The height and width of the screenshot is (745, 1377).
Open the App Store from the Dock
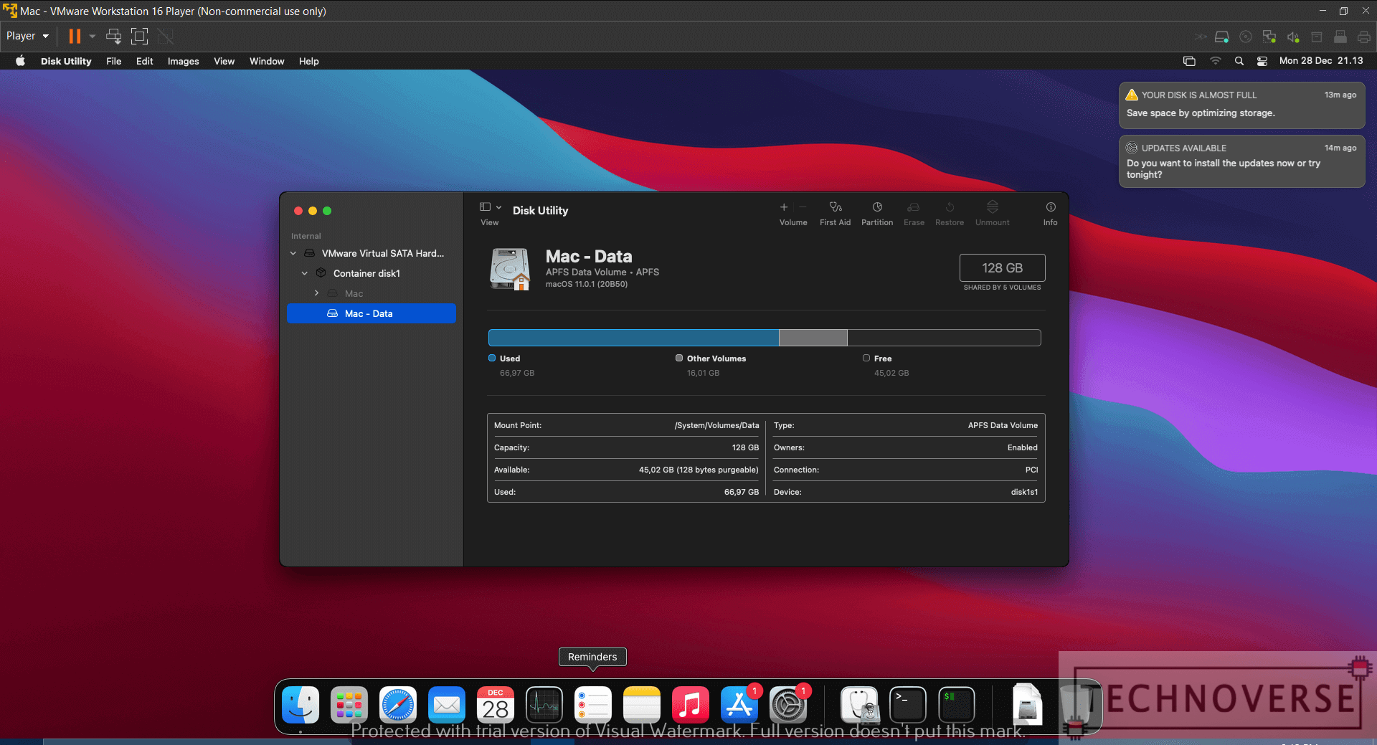tap(739, 705)
